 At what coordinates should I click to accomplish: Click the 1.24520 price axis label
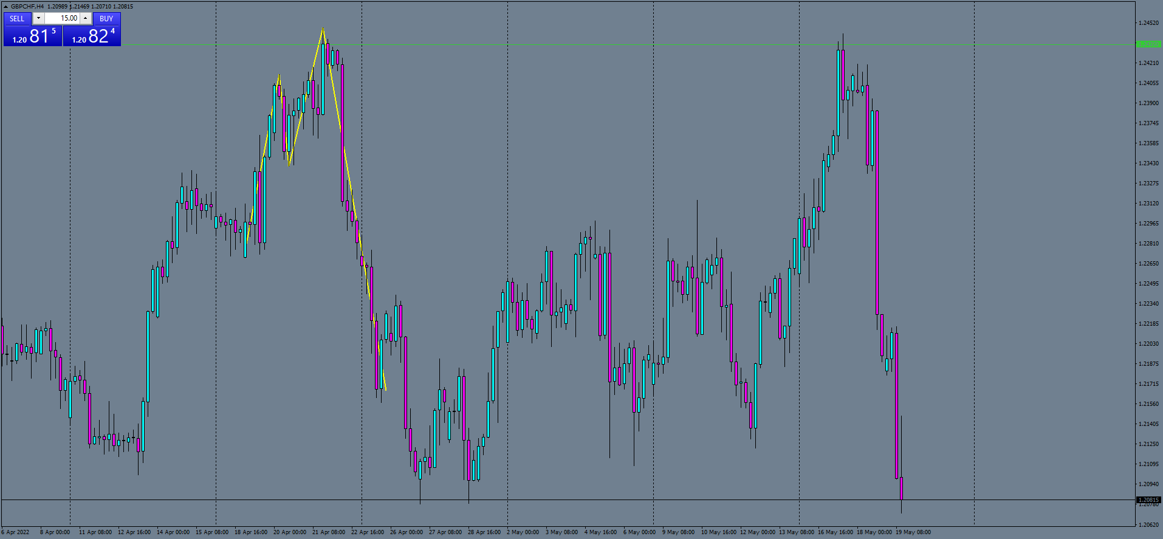pyautogui.click(x=1148, y=23)
